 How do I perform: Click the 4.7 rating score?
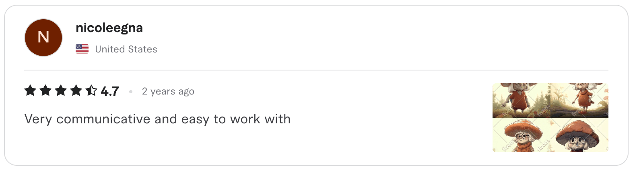pyautogui.click(x=110, y=91)
